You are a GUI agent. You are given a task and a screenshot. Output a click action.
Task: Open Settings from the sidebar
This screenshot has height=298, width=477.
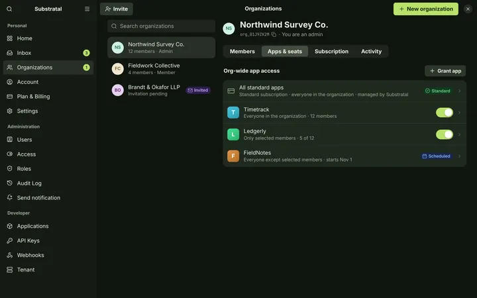coord(48,111)
